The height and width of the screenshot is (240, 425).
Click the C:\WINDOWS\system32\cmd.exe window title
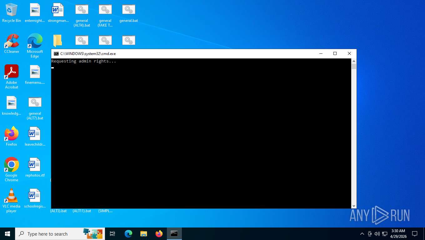click(x=88, y=54)
